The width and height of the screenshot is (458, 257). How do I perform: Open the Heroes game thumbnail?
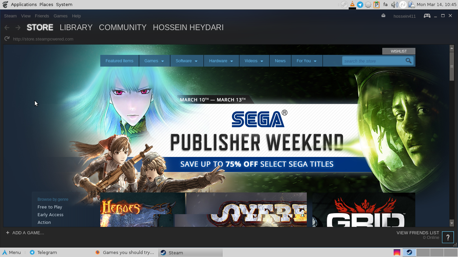pos(142,210)
